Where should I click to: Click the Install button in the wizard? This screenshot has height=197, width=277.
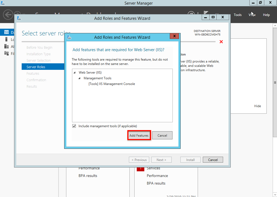pos(190,160)
